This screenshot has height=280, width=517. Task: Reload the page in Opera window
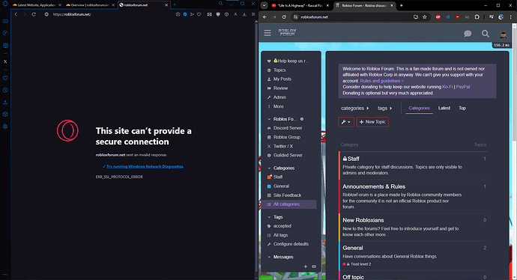pyautogui.click(x=34, y=14)
